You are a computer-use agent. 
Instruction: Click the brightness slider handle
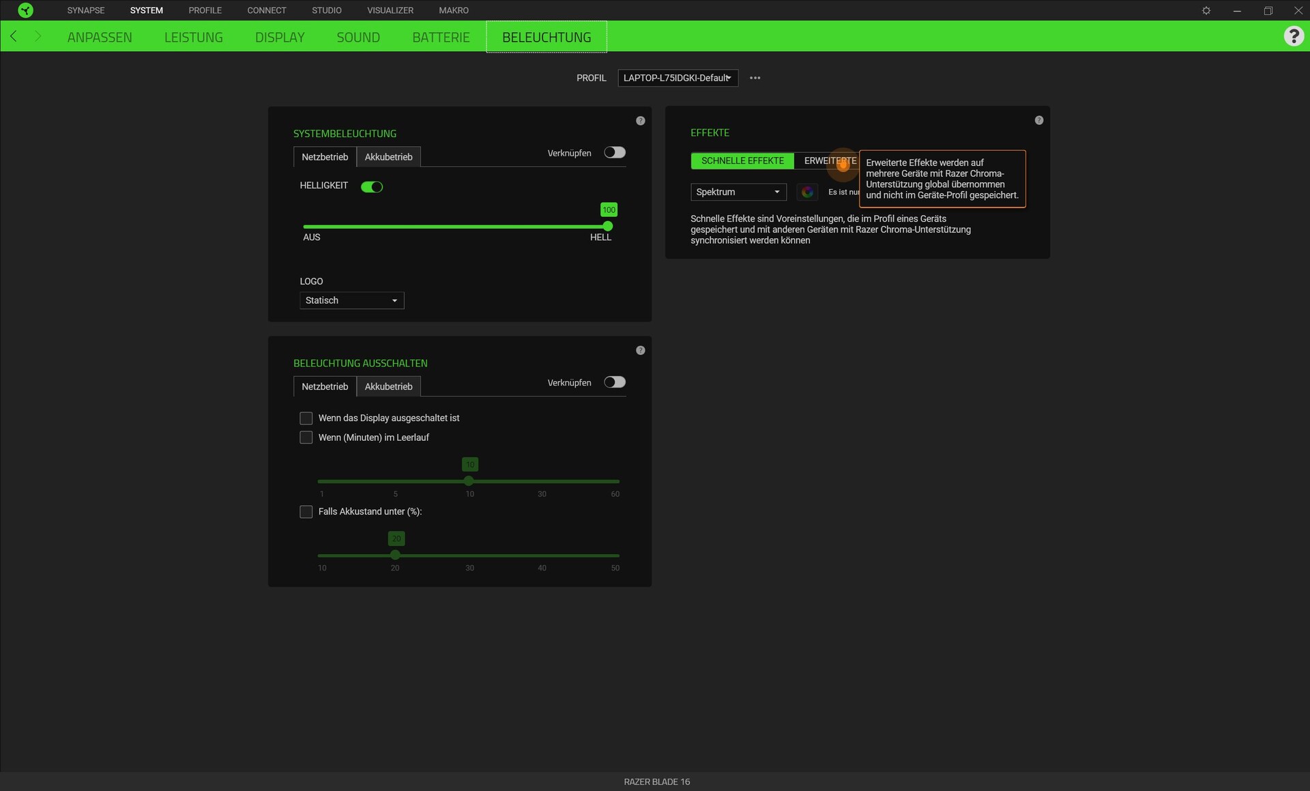pyautogui.click(x=607, y=226)
